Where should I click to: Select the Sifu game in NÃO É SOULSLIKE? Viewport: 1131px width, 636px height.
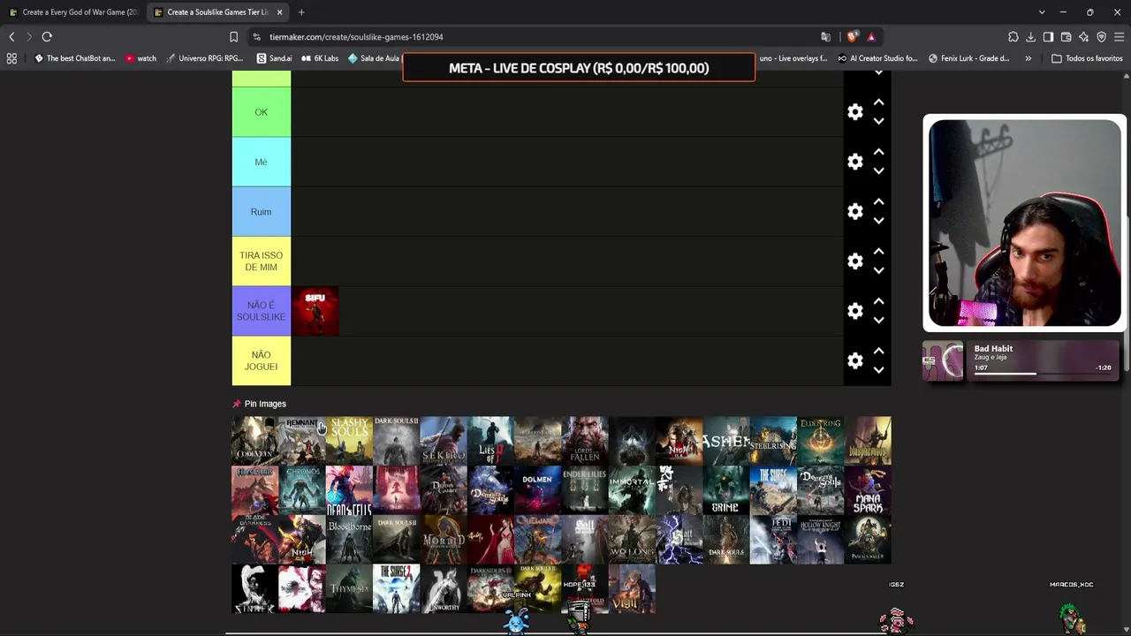click(315, 311)
